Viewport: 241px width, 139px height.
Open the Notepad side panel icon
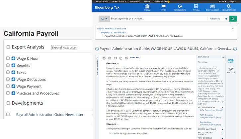[x=231, y=70]
